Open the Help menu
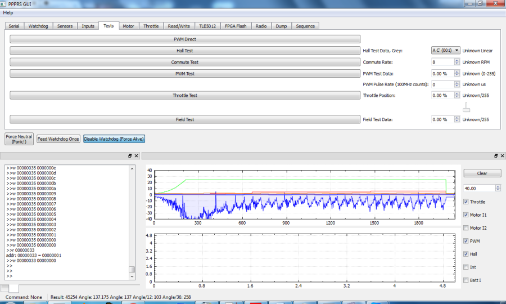This screenshot has height=304, width=506. click(8, 12)
